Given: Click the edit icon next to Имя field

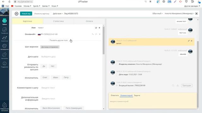Looking at the screenshot, I should coord(96,28).
